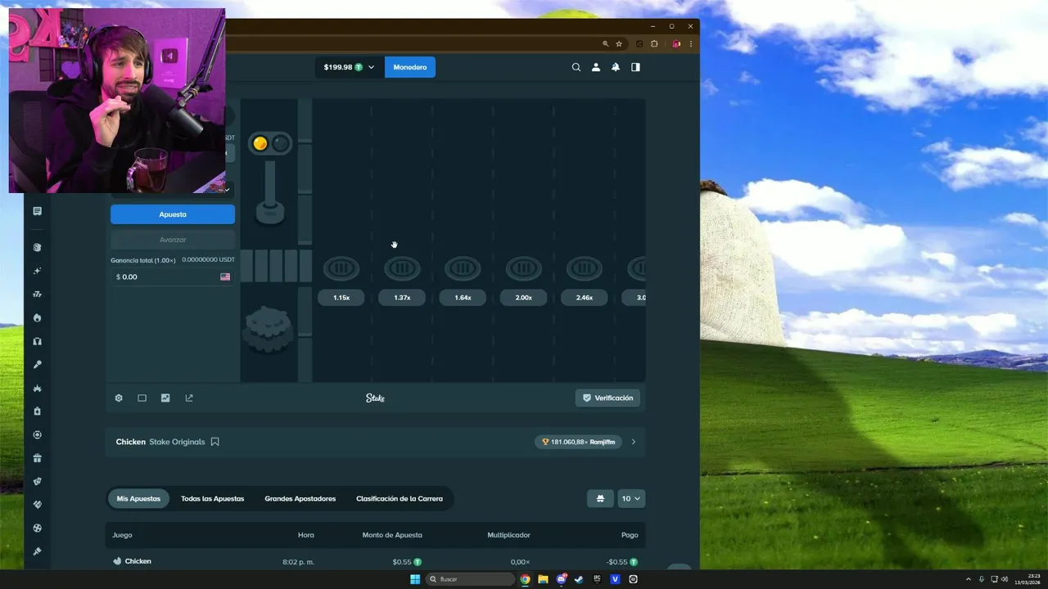
Task: Click the Verificación button
Action: point(608,398)
